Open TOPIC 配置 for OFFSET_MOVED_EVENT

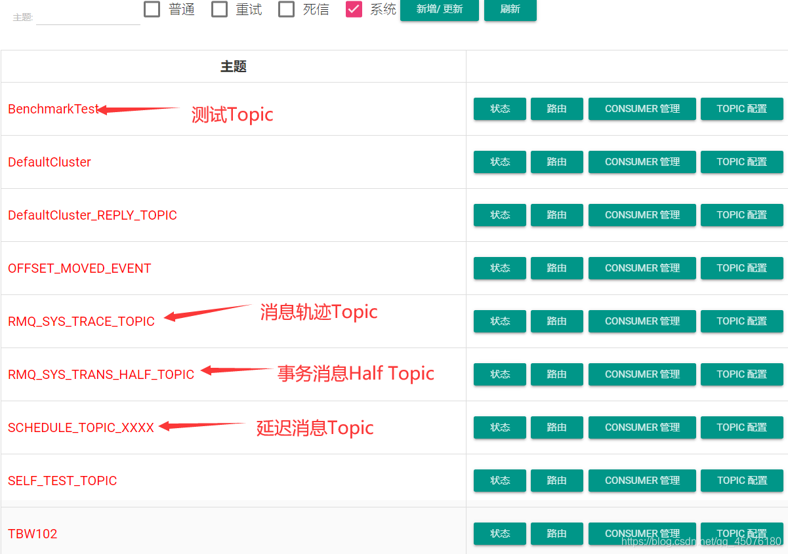(x=742, y=268)
